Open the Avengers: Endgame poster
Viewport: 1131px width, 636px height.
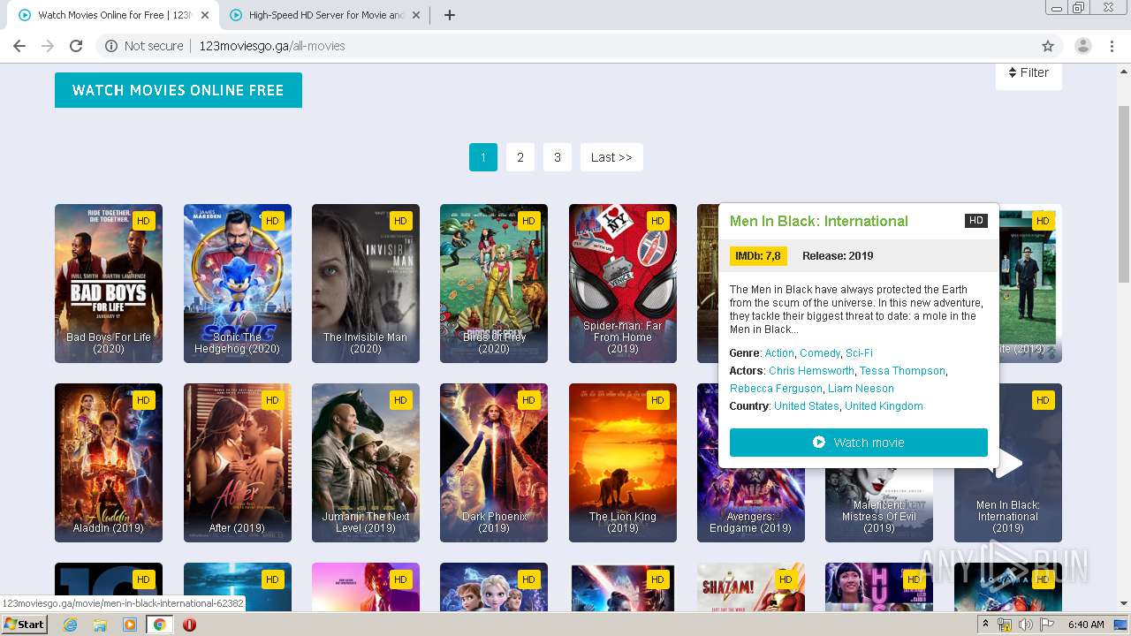point(751,503)
